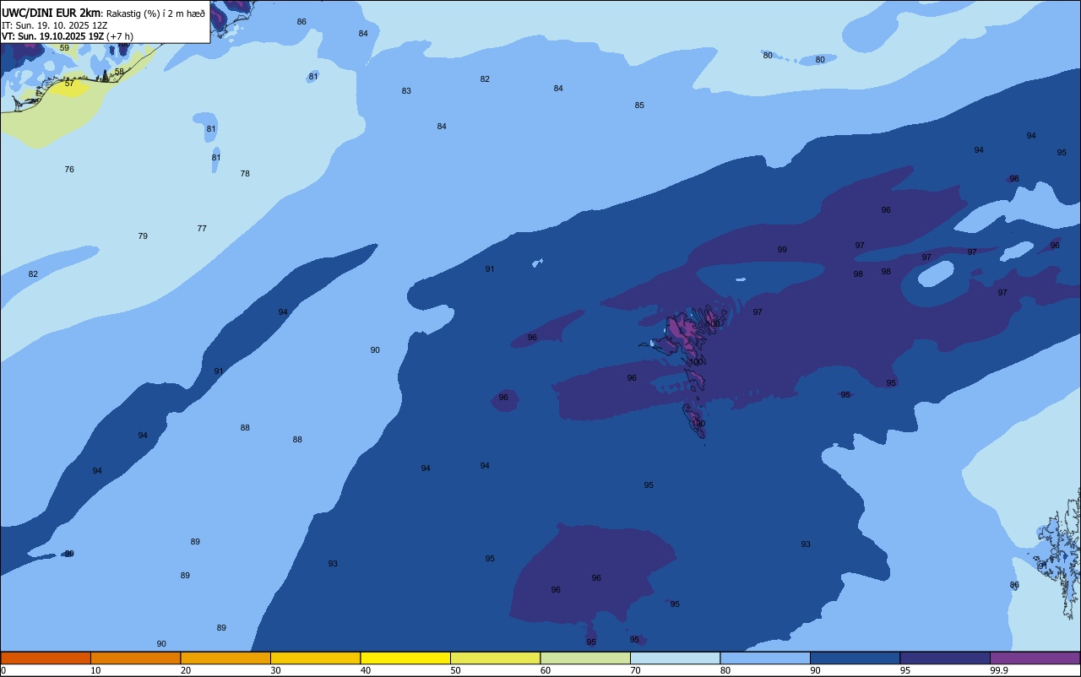Screen dimensions: 1081x677
Task: Click the value 57 over the yellow coastal area
Action: [x=69, y=84]
